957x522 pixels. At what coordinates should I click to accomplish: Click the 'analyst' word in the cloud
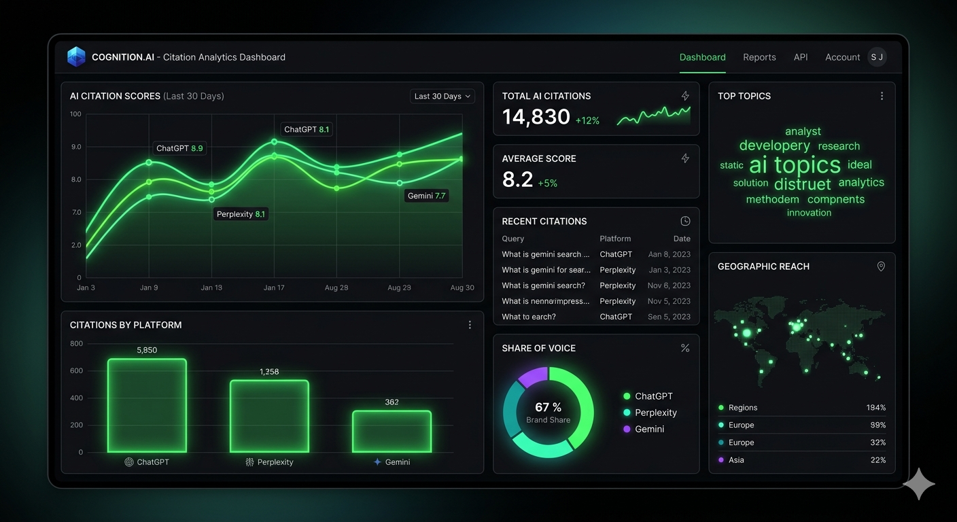(x=803, y=131)
